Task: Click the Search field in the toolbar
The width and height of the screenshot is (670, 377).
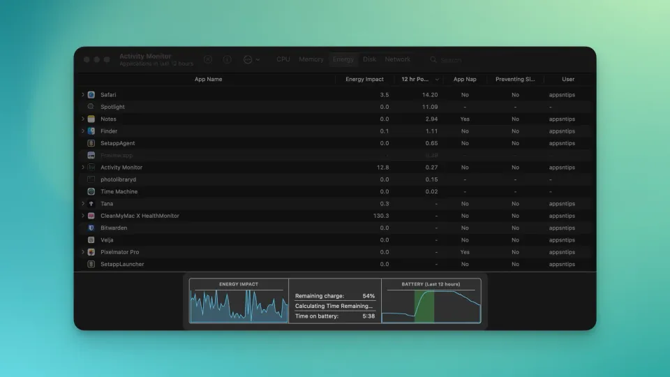Action: coord(461,60)
